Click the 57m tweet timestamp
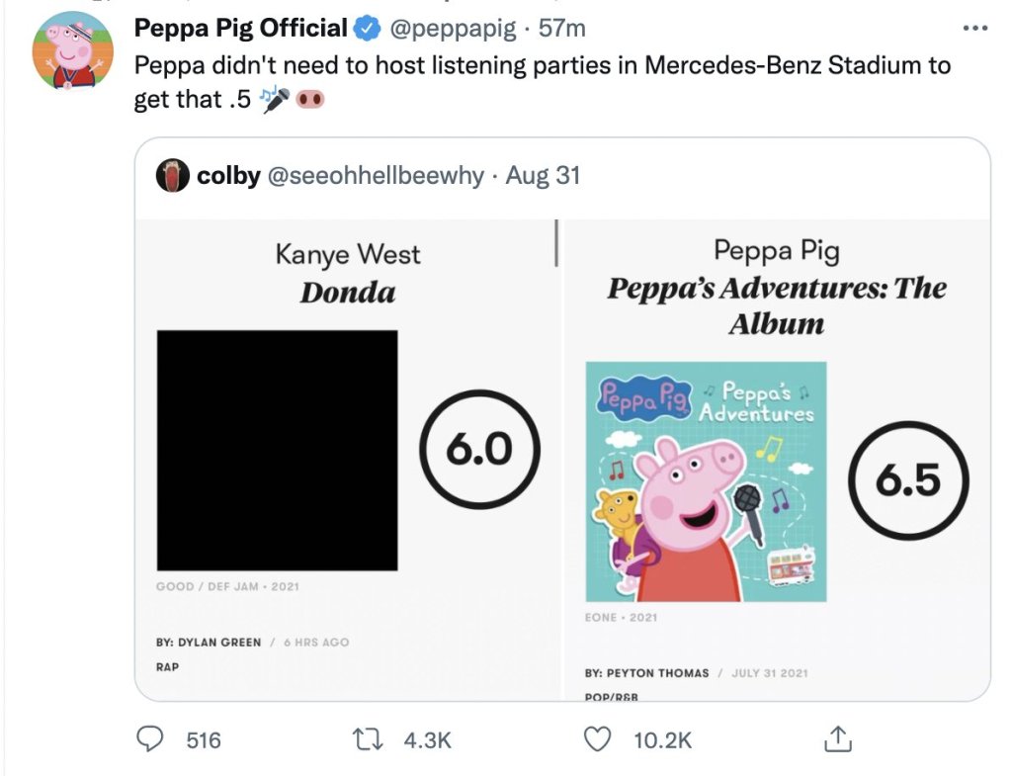This screenshot has height=776, width=1012. click(563, 30)
